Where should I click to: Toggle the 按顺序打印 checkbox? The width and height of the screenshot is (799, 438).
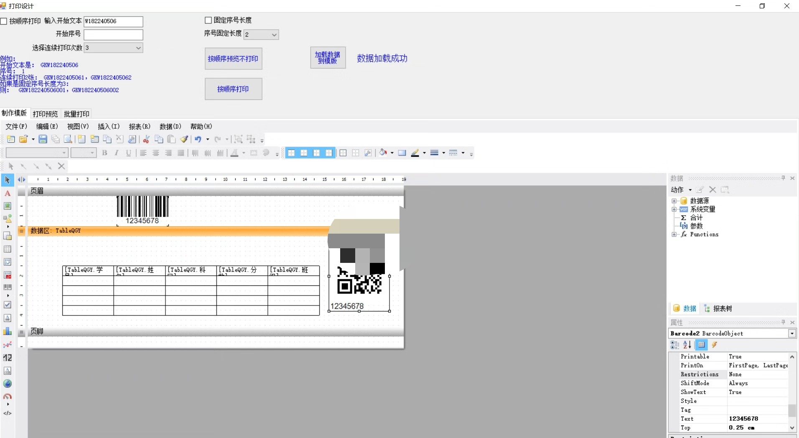4,21
